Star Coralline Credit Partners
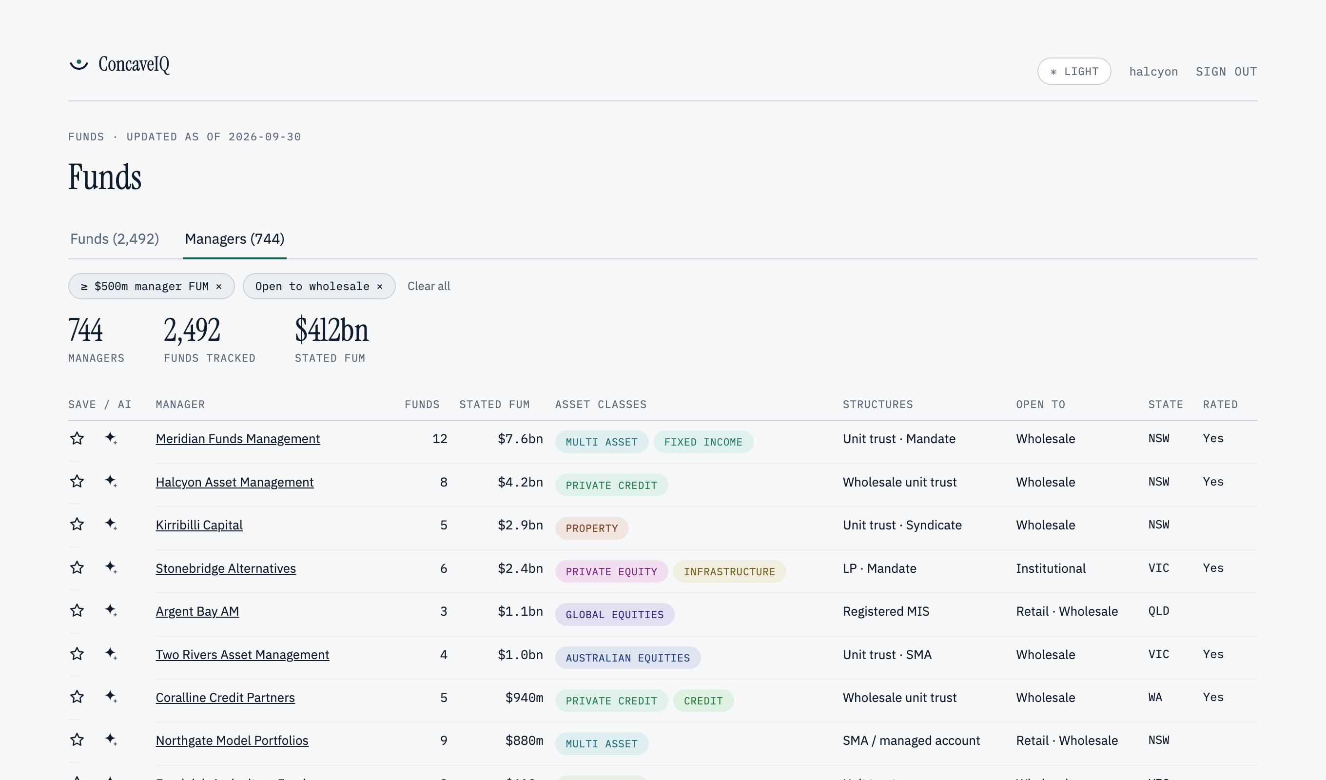 [77, 697]
